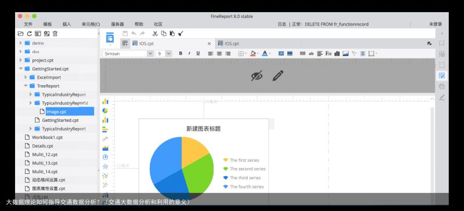Click the Cut scissors icon

click(x=155, y=34)
